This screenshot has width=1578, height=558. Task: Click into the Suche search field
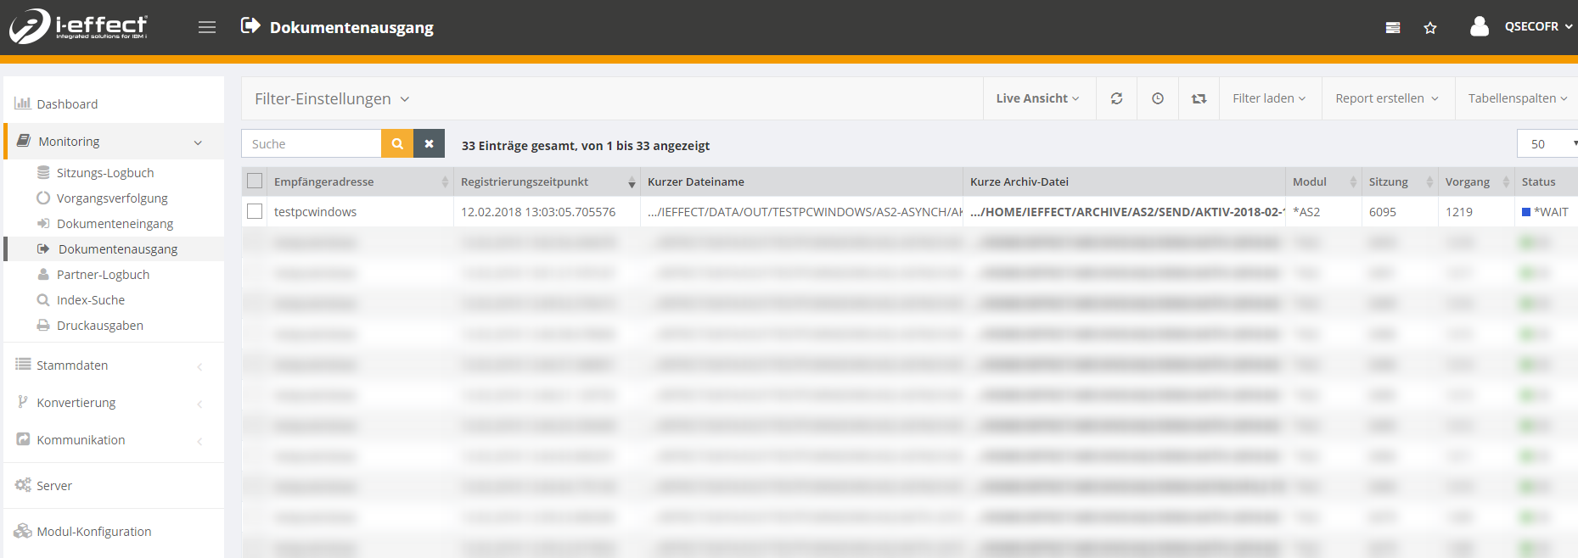click(312, 144)
